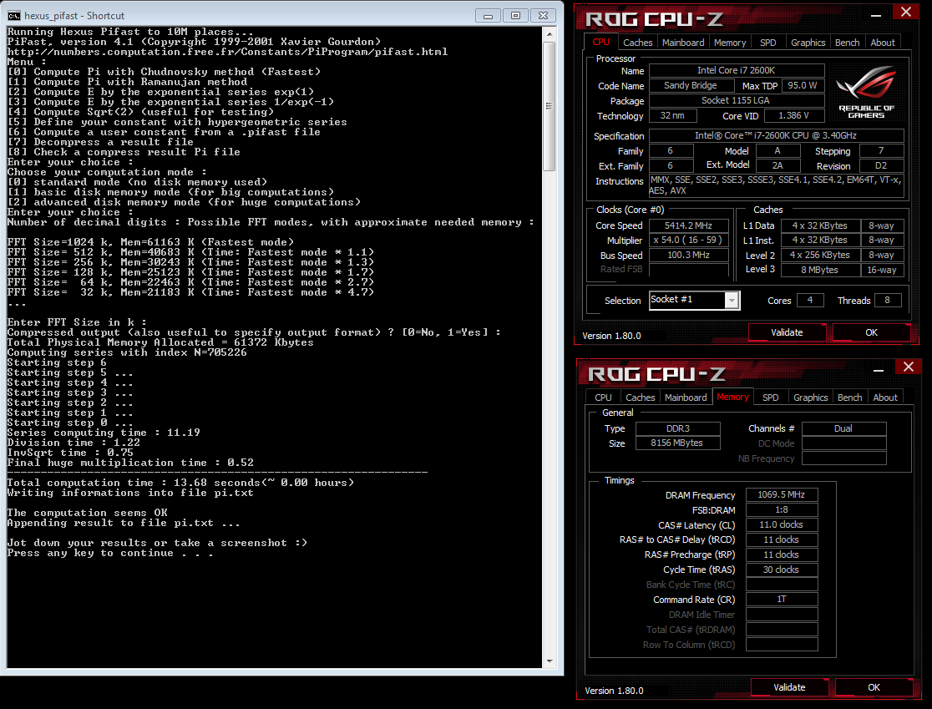This screenshot has height=709, width=932.
Task: Click the Cycle Time 30 clocks value
Action: 782,570
